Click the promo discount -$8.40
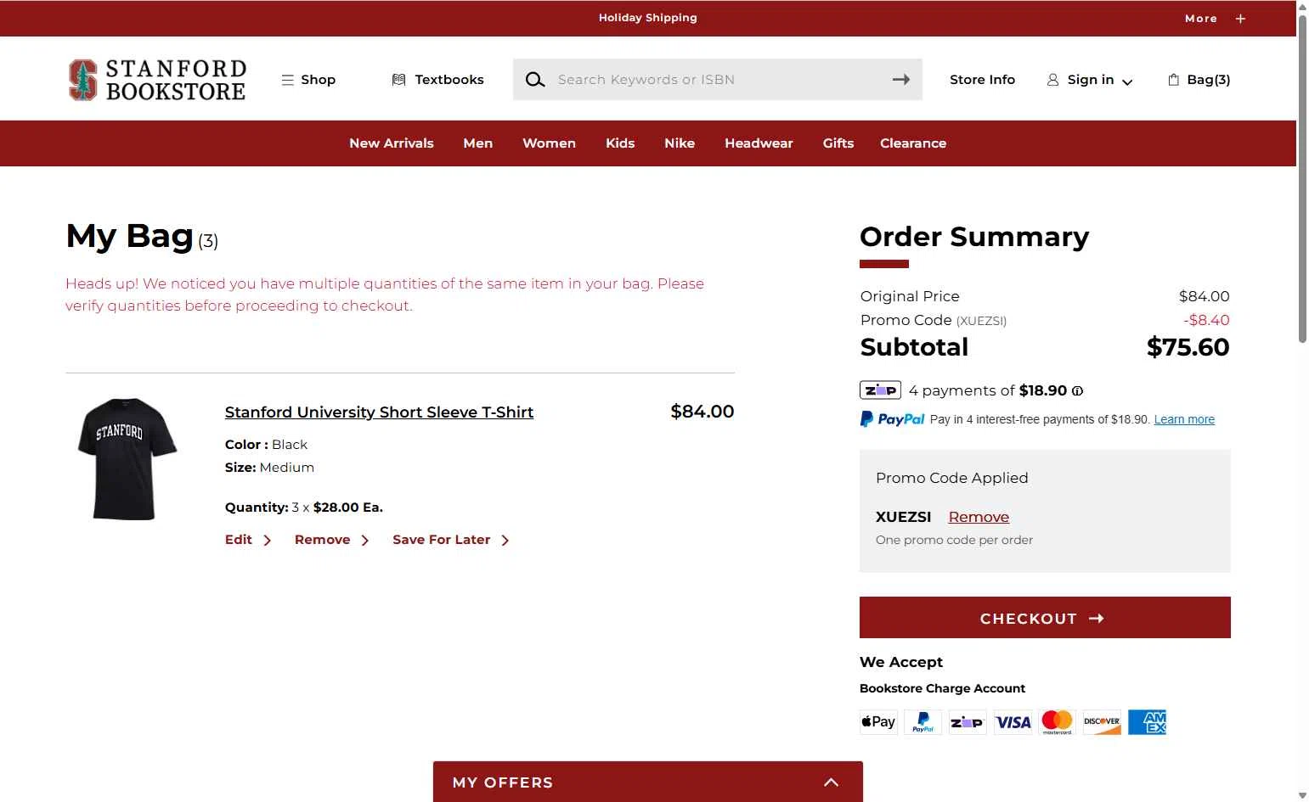The width and height of the screenshot is (1309, 802). click(1206, 320)
